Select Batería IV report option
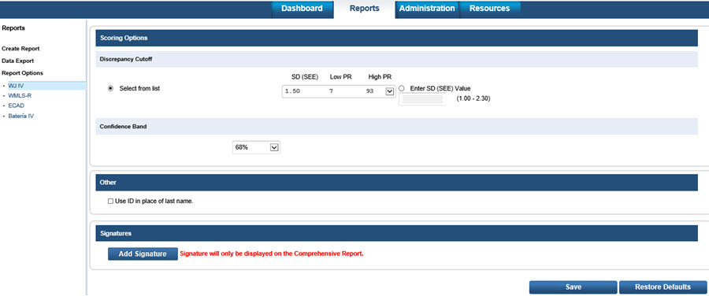Viewport: 709px width, 296px height. coord(21,117)
